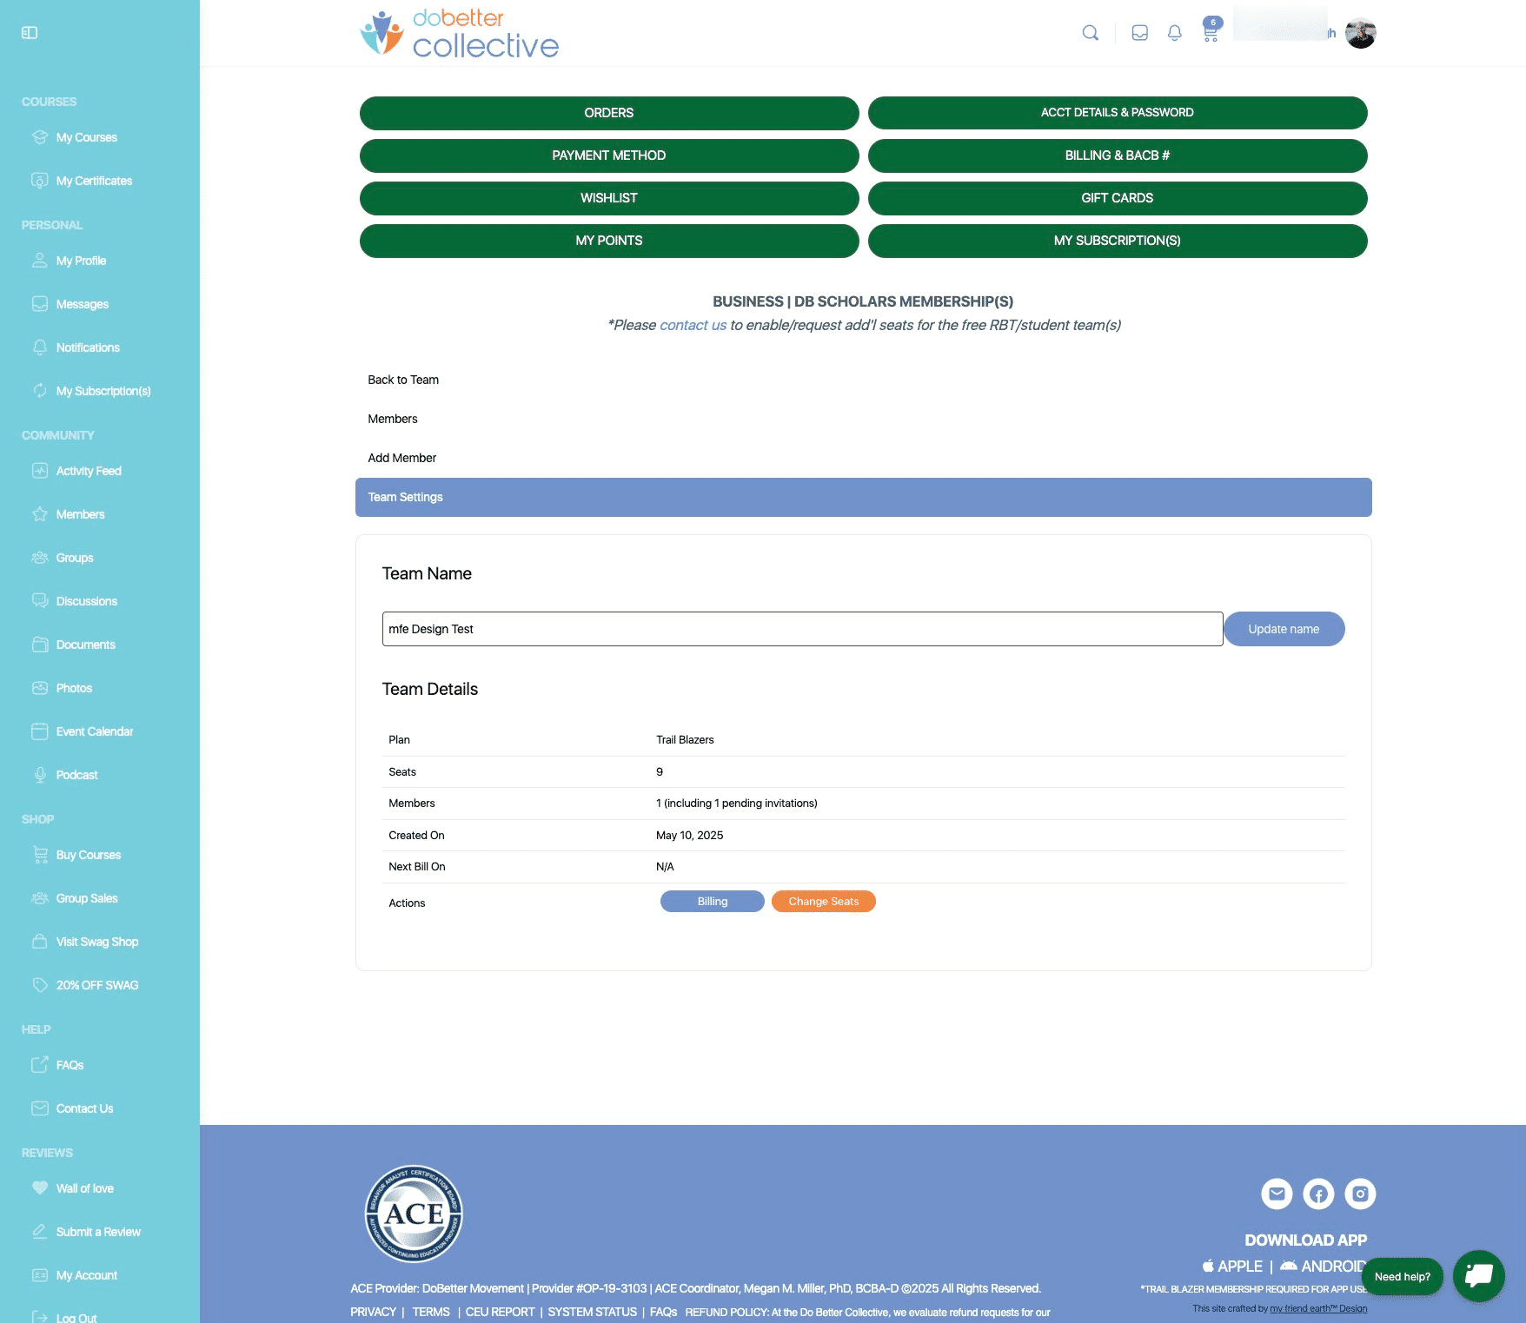Image resolution: width=1526 pixels, height=1323 pixels.
Task: Follow the contact us link
Action: click(693, 325)
